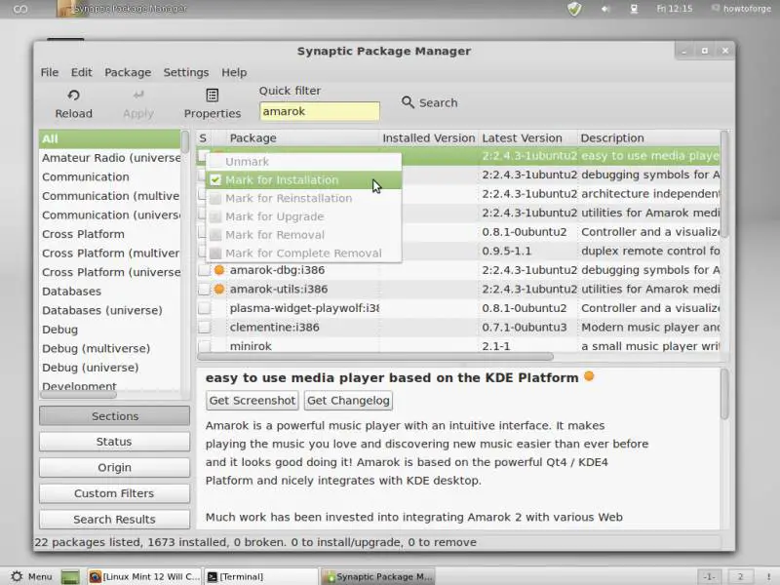780x585 pixels.
Task: Click the orange Ubuntu-supported icon beside amarok-dbg:i386
Action: (x=219, y=270)
